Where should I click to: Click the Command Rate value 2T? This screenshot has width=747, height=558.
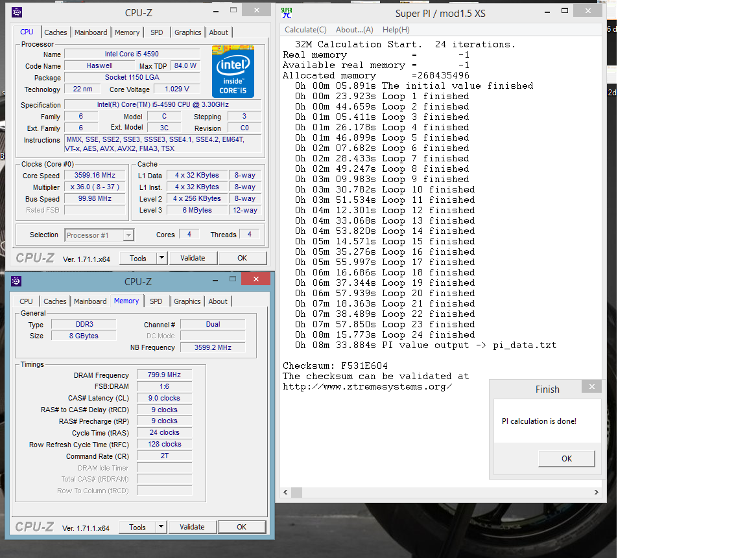[164, 456]
